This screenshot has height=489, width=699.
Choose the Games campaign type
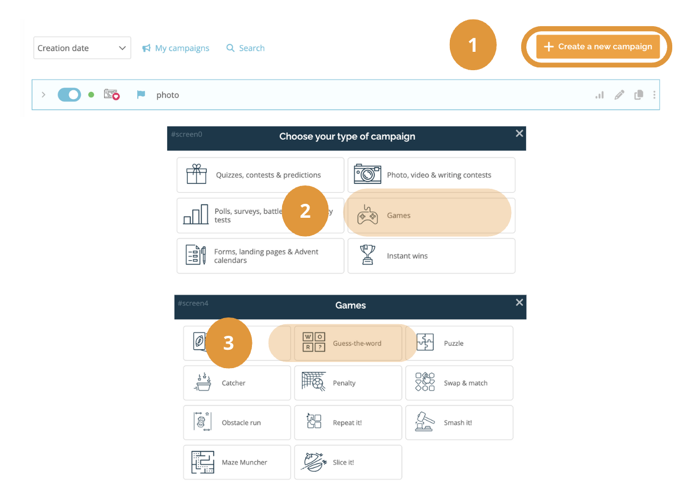[431, 216]
